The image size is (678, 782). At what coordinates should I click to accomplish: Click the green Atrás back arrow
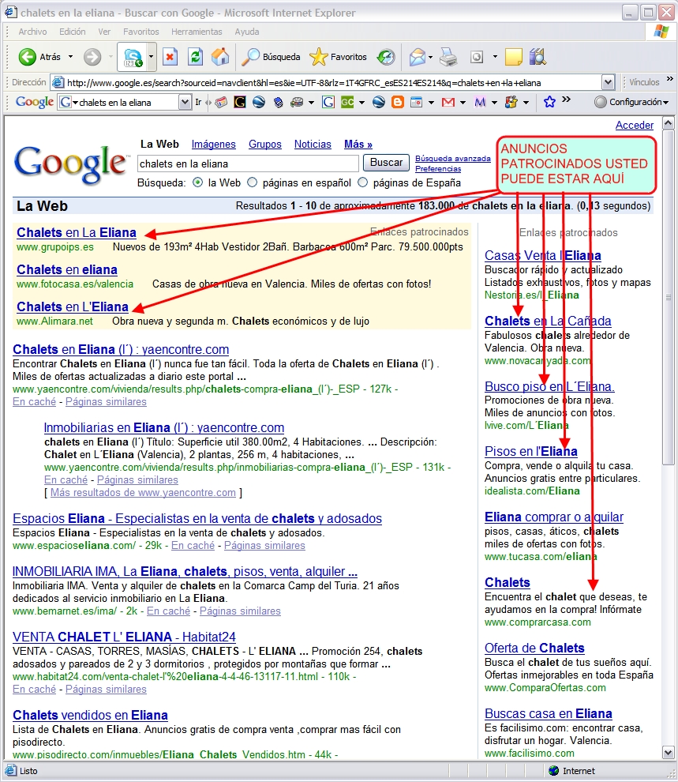point(27,57)
